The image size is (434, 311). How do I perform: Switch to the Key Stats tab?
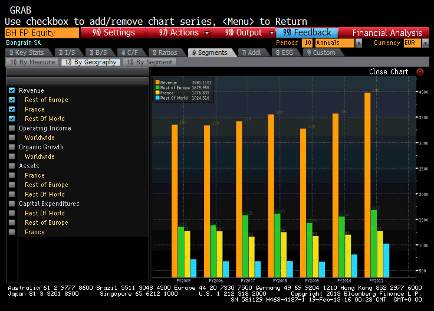click(x=28, y=53)
